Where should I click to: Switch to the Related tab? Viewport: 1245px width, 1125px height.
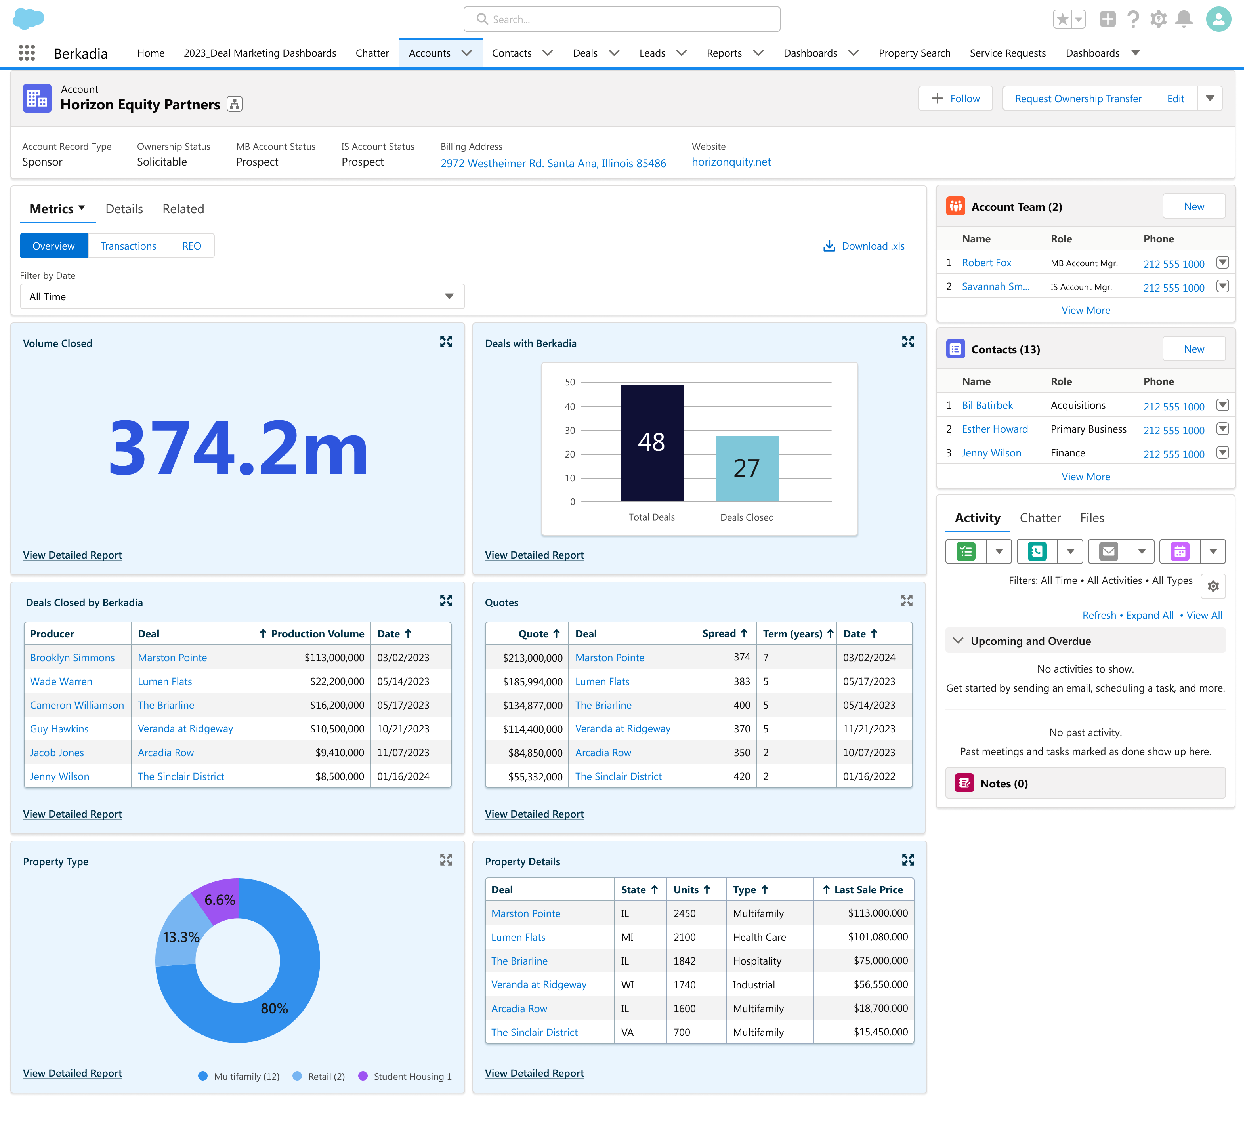[x=183, y=209]
